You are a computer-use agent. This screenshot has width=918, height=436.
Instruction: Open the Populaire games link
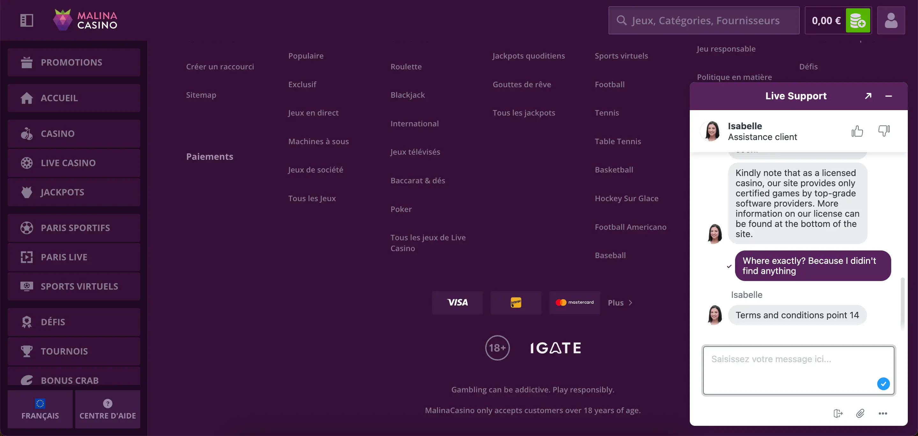306,56
